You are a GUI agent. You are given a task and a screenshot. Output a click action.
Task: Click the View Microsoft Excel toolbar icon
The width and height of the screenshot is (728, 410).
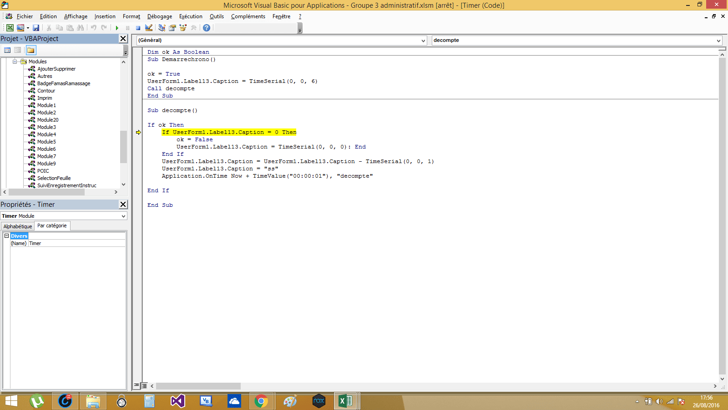pos(10,28)
